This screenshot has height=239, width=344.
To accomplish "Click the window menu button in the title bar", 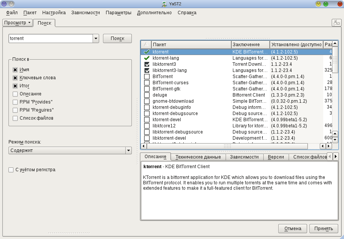I will click(4, 4).
